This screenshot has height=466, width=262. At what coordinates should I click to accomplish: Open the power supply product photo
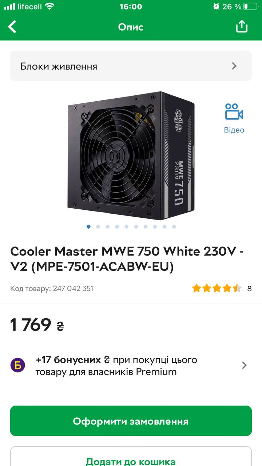pos(131,156)
